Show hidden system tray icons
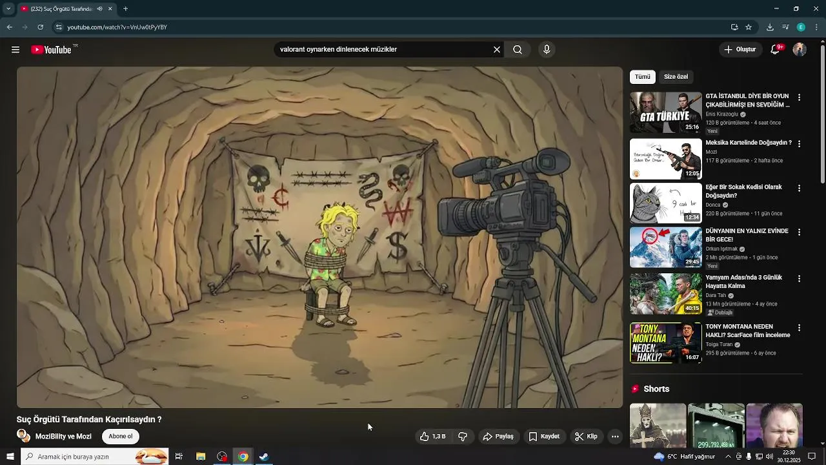Screen dimensions: 826x465 coord(728,457)
